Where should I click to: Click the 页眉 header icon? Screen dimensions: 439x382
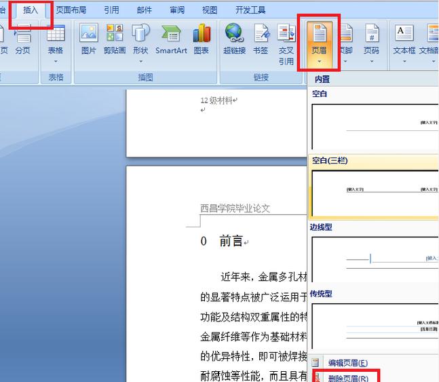pyautogui.click(x=319, y=33)
